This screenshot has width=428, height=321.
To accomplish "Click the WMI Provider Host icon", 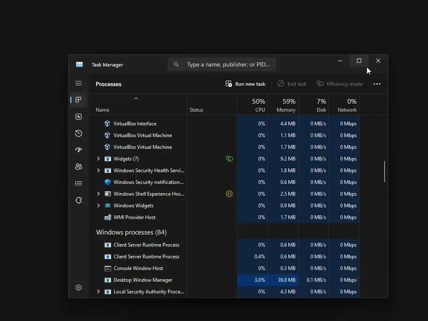I will click(x=108, y=217).
